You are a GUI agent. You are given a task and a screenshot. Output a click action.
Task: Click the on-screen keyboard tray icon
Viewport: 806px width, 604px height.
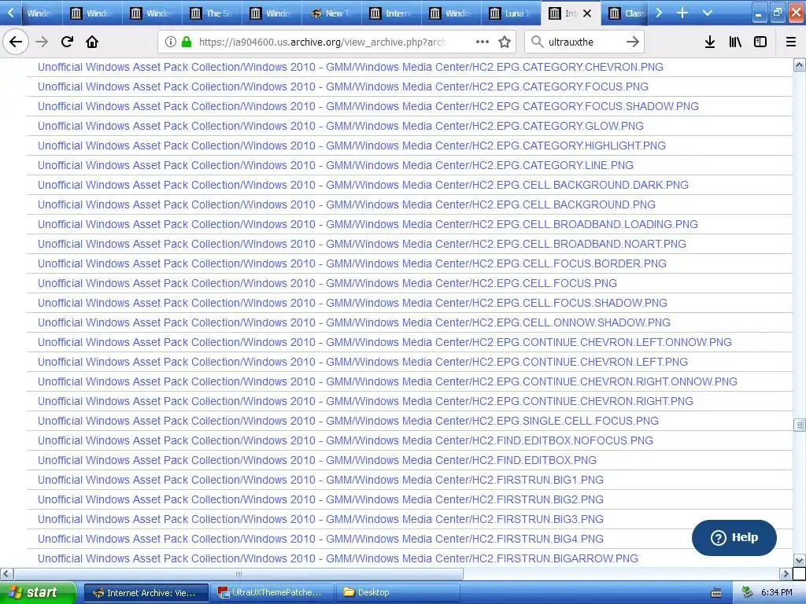coord(715,593)
